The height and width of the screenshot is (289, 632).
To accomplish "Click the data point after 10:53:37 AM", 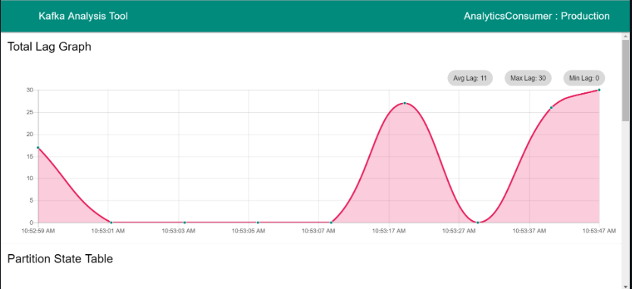I will (551, 107).
